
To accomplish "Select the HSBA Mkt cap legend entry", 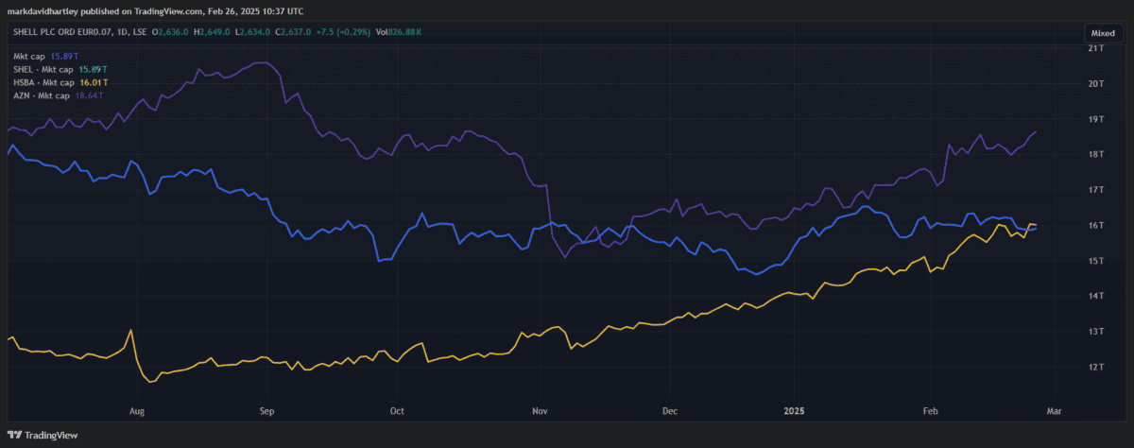I will click(43, 82).
